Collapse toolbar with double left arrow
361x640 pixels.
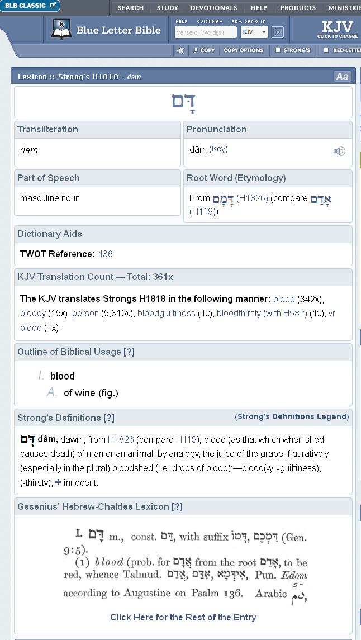[180, 50]
